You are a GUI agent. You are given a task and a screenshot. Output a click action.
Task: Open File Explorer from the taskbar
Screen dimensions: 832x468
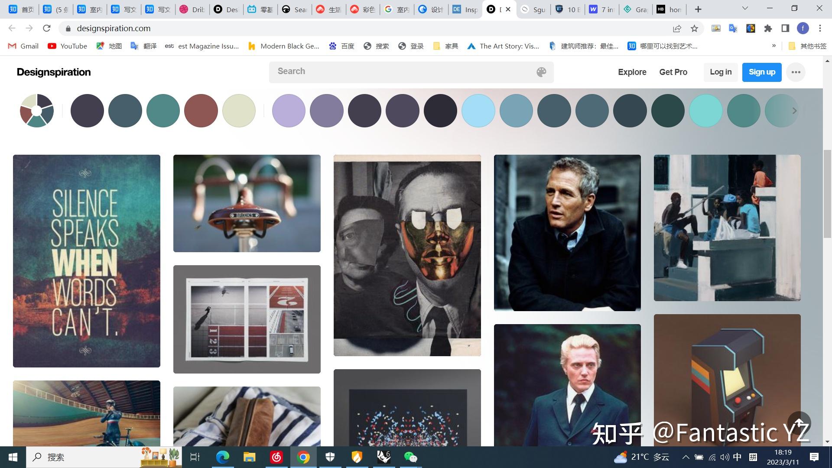[x=249, y=457]
